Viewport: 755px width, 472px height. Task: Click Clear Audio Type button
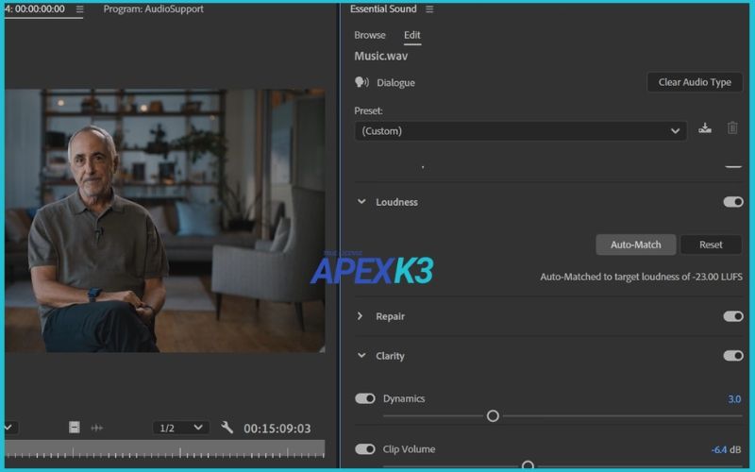tap(695, 82)
